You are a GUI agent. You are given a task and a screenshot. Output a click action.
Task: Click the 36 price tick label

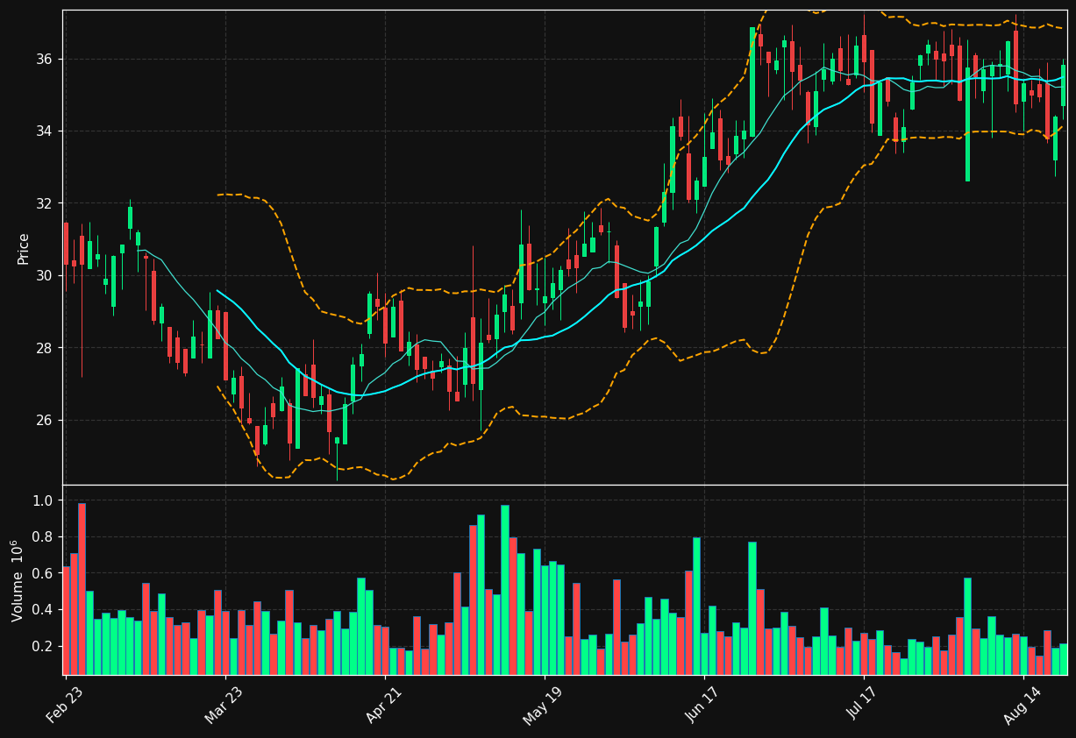coord(45,59)
